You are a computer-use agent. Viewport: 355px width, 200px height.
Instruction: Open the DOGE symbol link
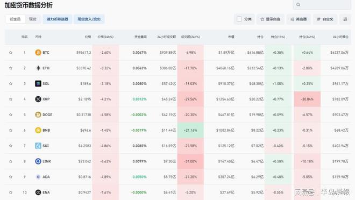(x=47, y=115)
